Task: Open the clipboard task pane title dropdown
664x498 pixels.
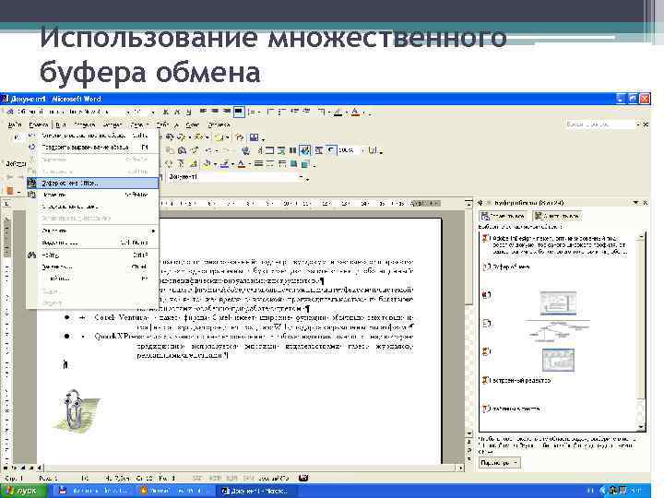Action: pos(635,203)
